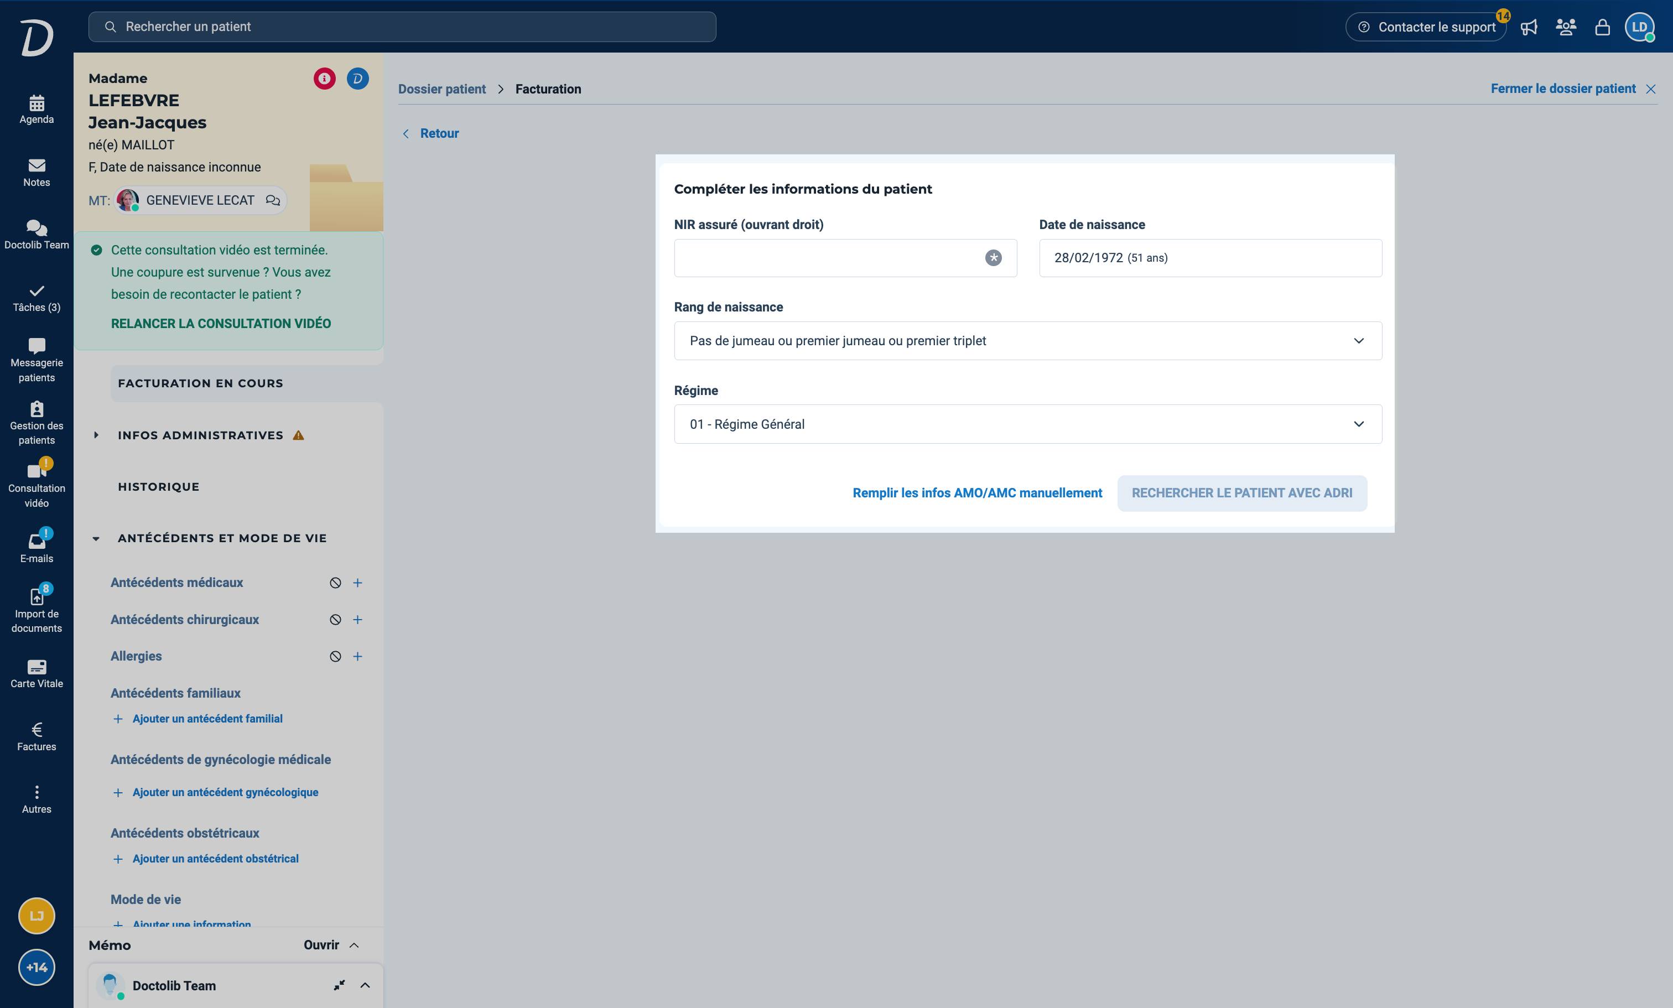
Task: Mark Allergies as none
Action: coord(335,656)
